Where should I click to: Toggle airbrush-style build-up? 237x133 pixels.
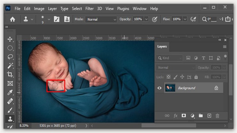point(193,19)
